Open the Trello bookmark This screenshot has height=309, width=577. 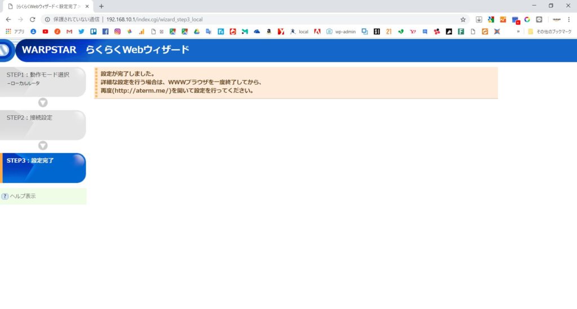(93, 32)
